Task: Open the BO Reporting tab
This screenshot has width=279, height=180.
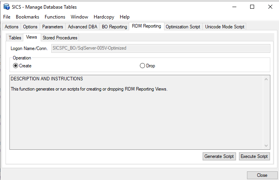Action: pos(115,27)
